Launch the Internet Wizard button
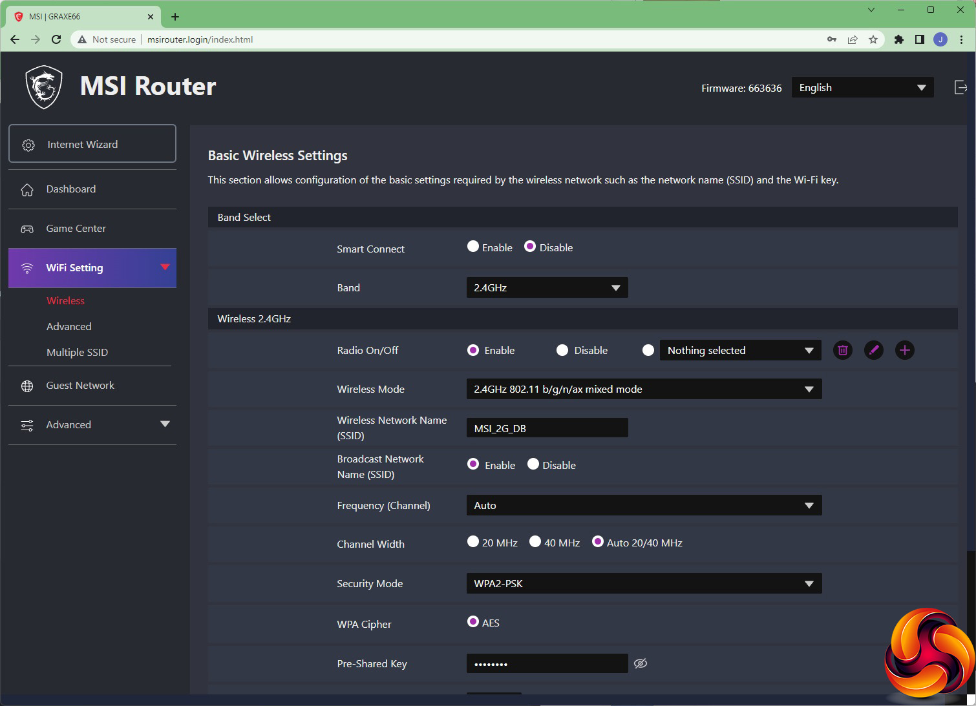976x706 pixels. (x=92, y=144)
